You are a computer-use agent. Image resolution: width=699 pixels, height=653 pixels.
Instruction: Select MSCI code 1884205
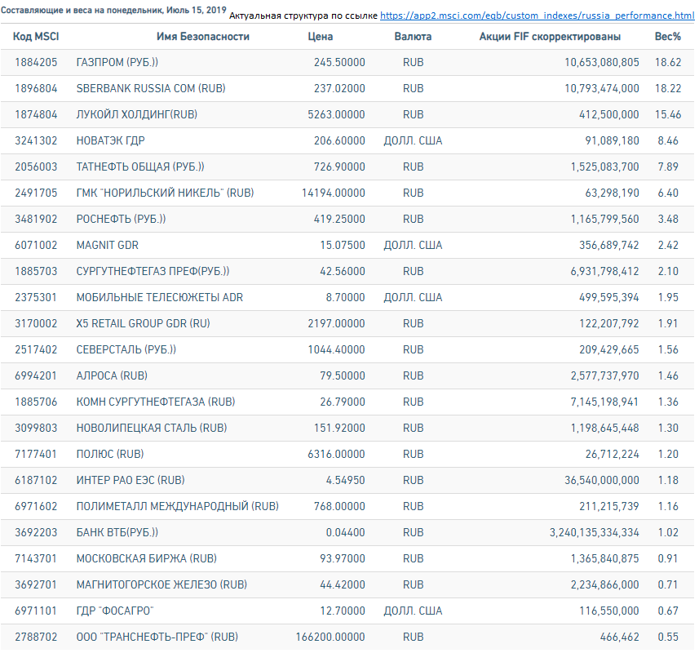point(36,63)
